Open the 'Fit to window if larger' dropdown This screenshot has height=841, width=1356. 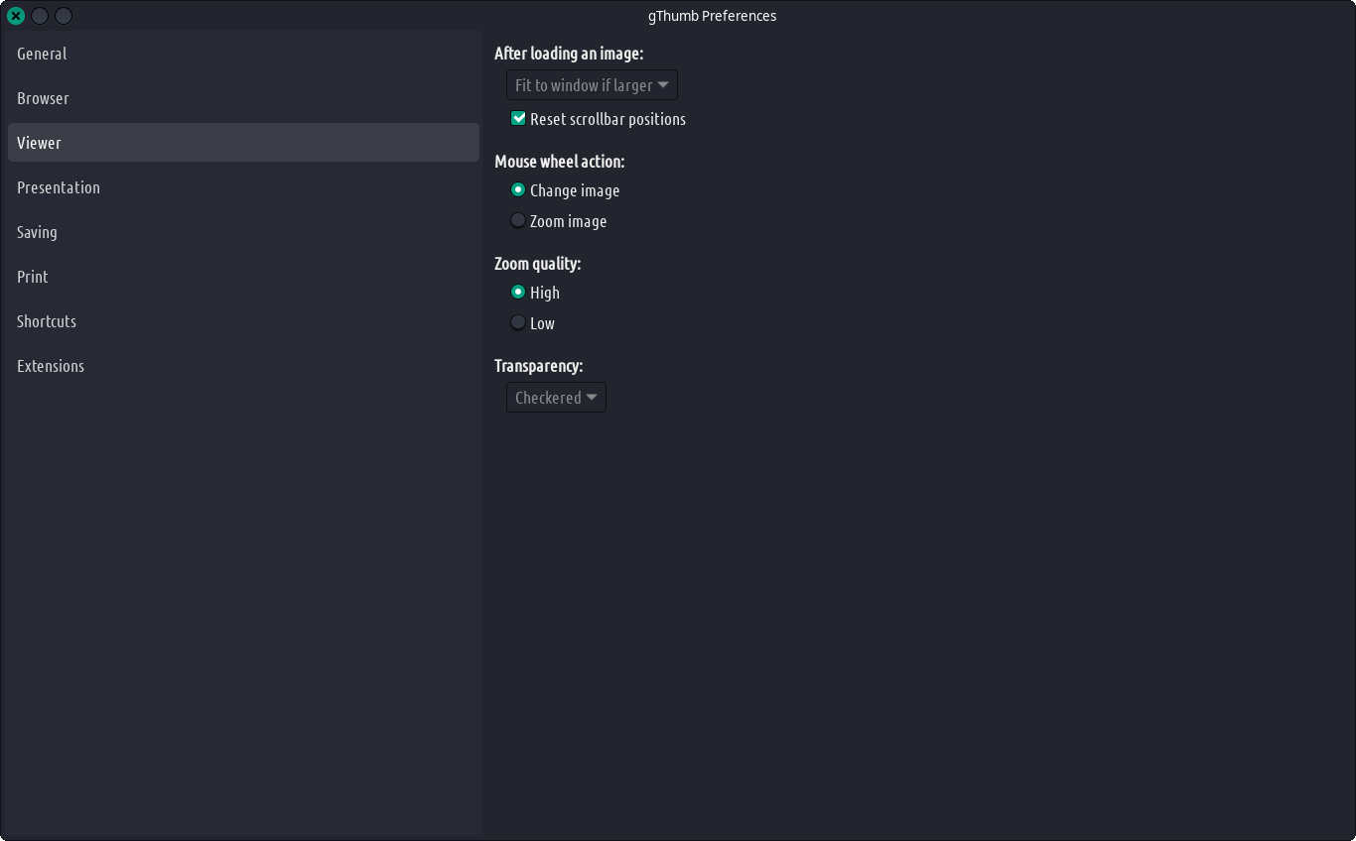[592, 85]
